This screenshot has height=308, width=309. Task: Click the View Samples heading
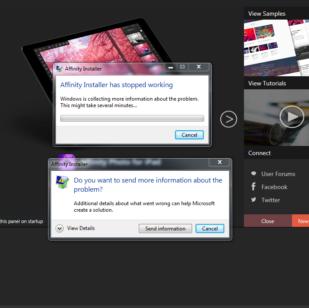(x=267, y=14)
